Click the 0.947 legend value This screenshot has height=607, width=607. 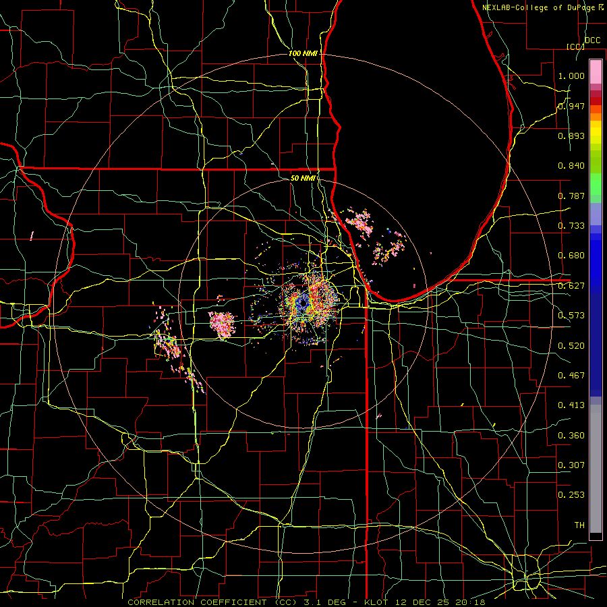click(571, 106)
